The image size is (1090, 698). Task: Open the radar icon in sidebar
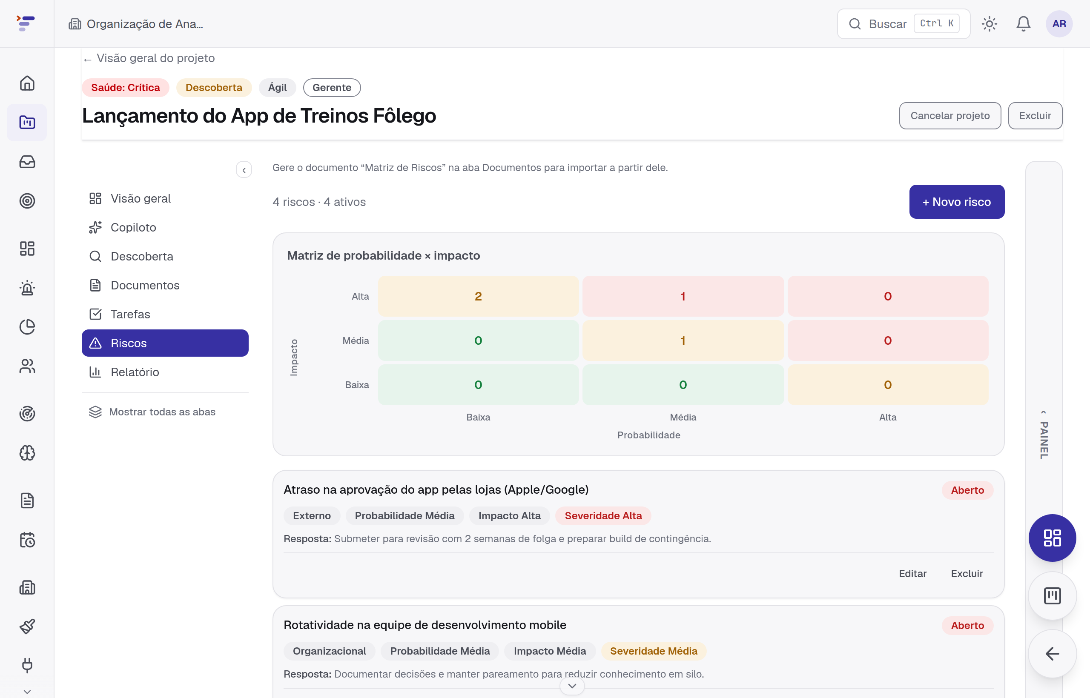coord(27,413)
